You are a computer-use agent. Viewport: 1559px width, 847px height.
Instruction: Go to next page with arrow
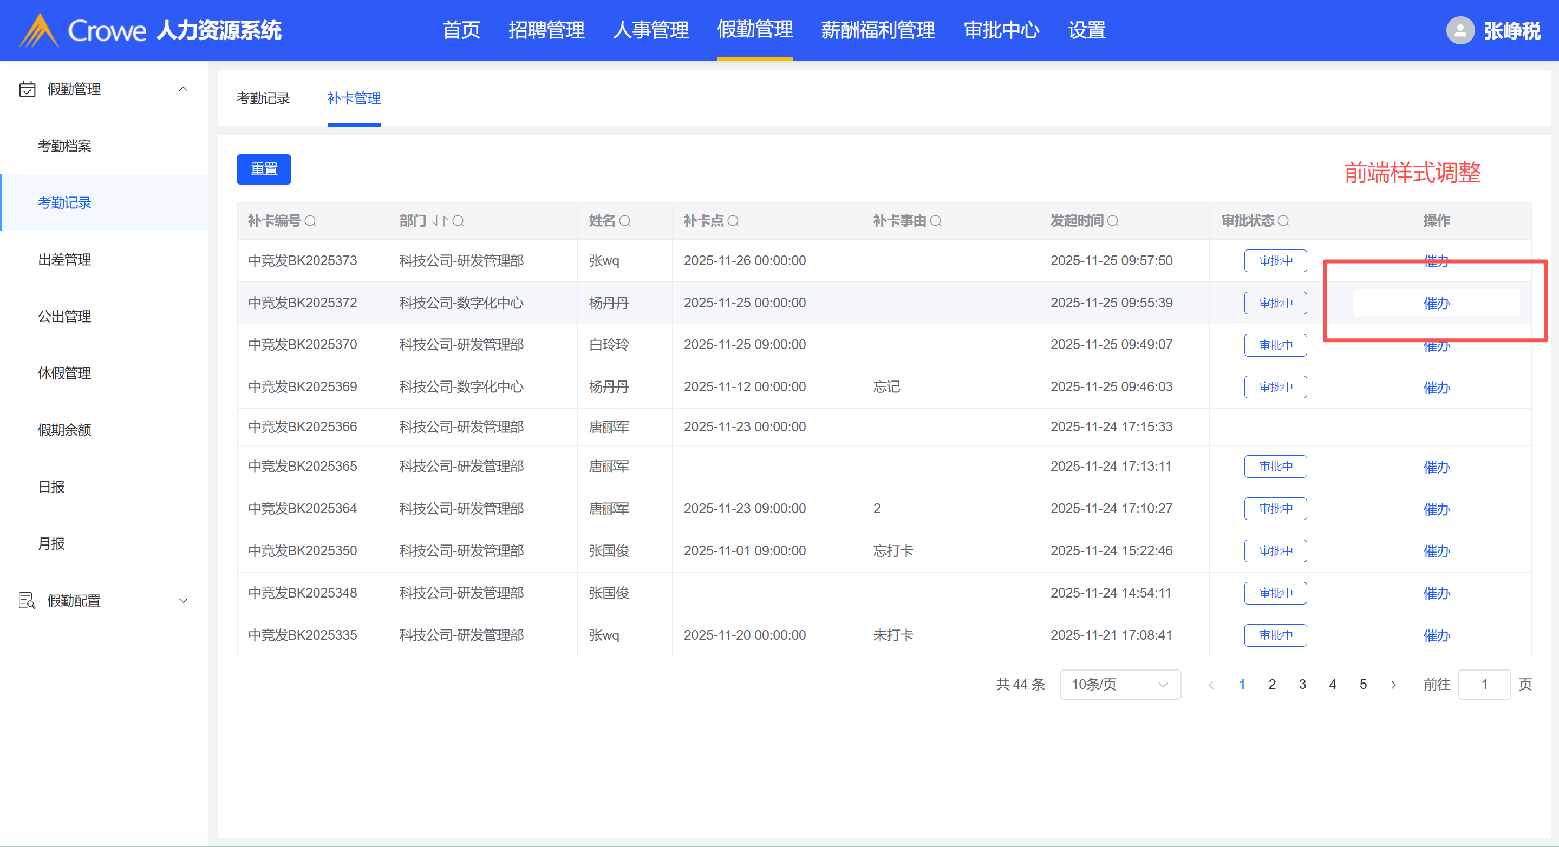pos(1393,684)
